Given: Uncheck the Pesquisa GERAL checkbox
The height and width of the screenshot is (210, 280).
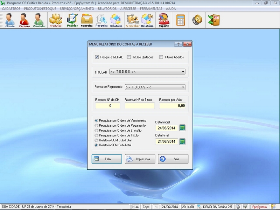Looking at the screenshot, I should tap(97, 57).
